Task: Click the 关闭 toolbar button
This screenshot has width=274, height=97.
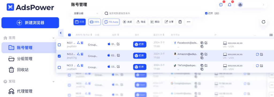Action: pyautogui.click(x=127, y=22)
